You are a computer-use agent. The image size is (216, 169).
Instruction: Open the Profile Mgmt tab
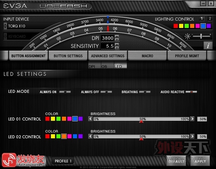[x=187, y=56]
